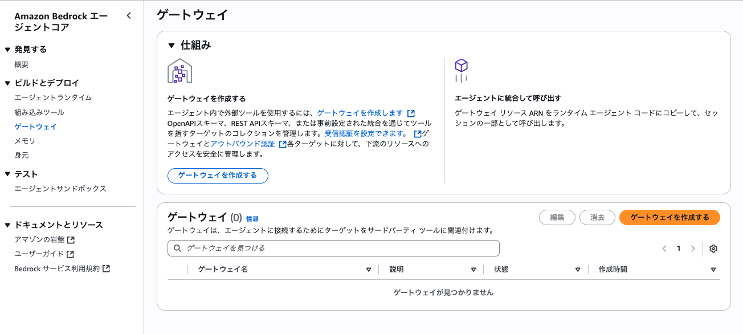
Task: Click the gateway building illustration icon
Action: tap(179, 71)
